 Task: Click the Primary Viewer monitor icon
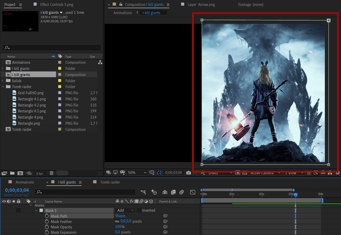pos(115,173)
